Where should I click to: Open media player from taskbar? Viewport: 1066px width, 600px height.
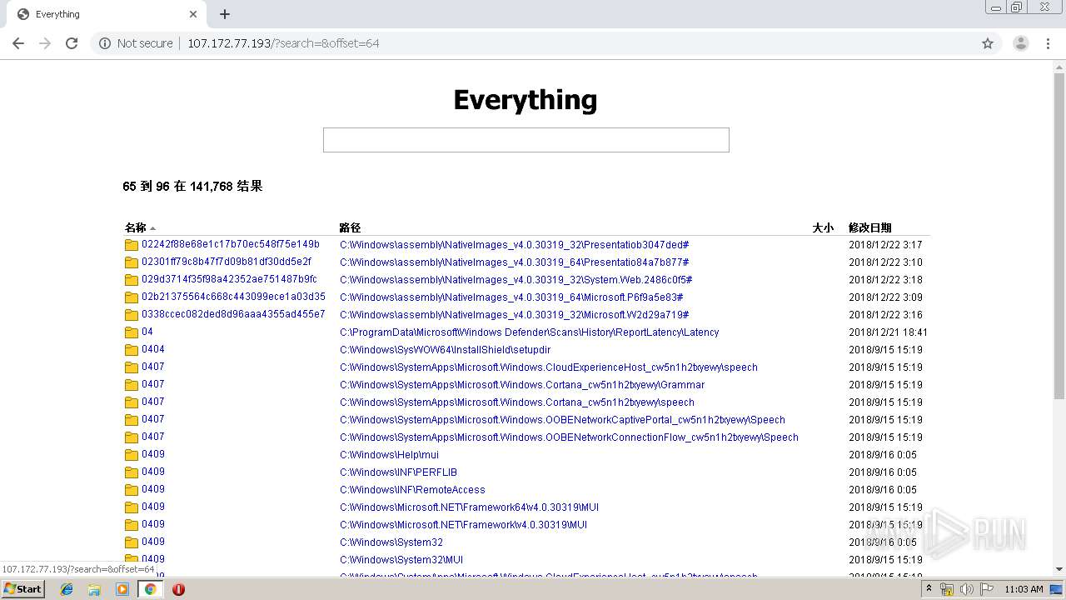(x=122, y=589)
